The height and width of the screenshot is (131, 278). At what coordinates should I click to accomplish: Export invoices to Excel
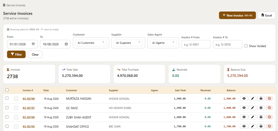pyautogui.click(x=267, y=15)
